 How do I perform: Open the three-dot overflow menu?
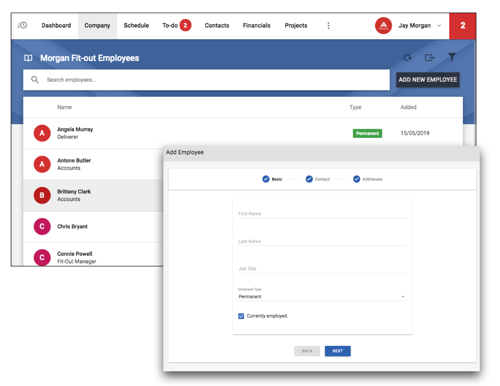point(328,25)
